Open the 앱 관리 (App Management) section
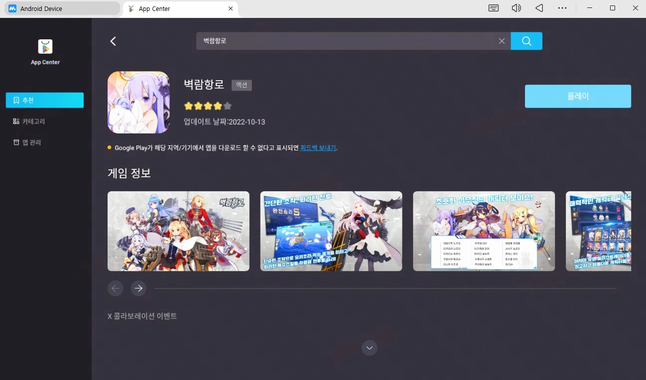Viewport: 646px width, 380px height. coord(44,141)
